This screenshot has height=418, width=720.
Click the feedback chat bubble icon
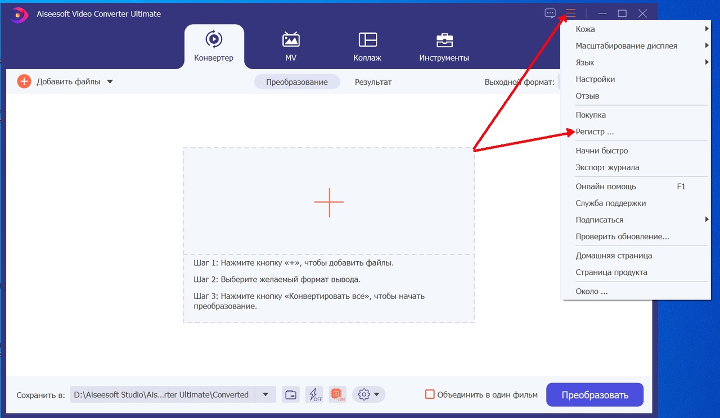pos(550,13)
